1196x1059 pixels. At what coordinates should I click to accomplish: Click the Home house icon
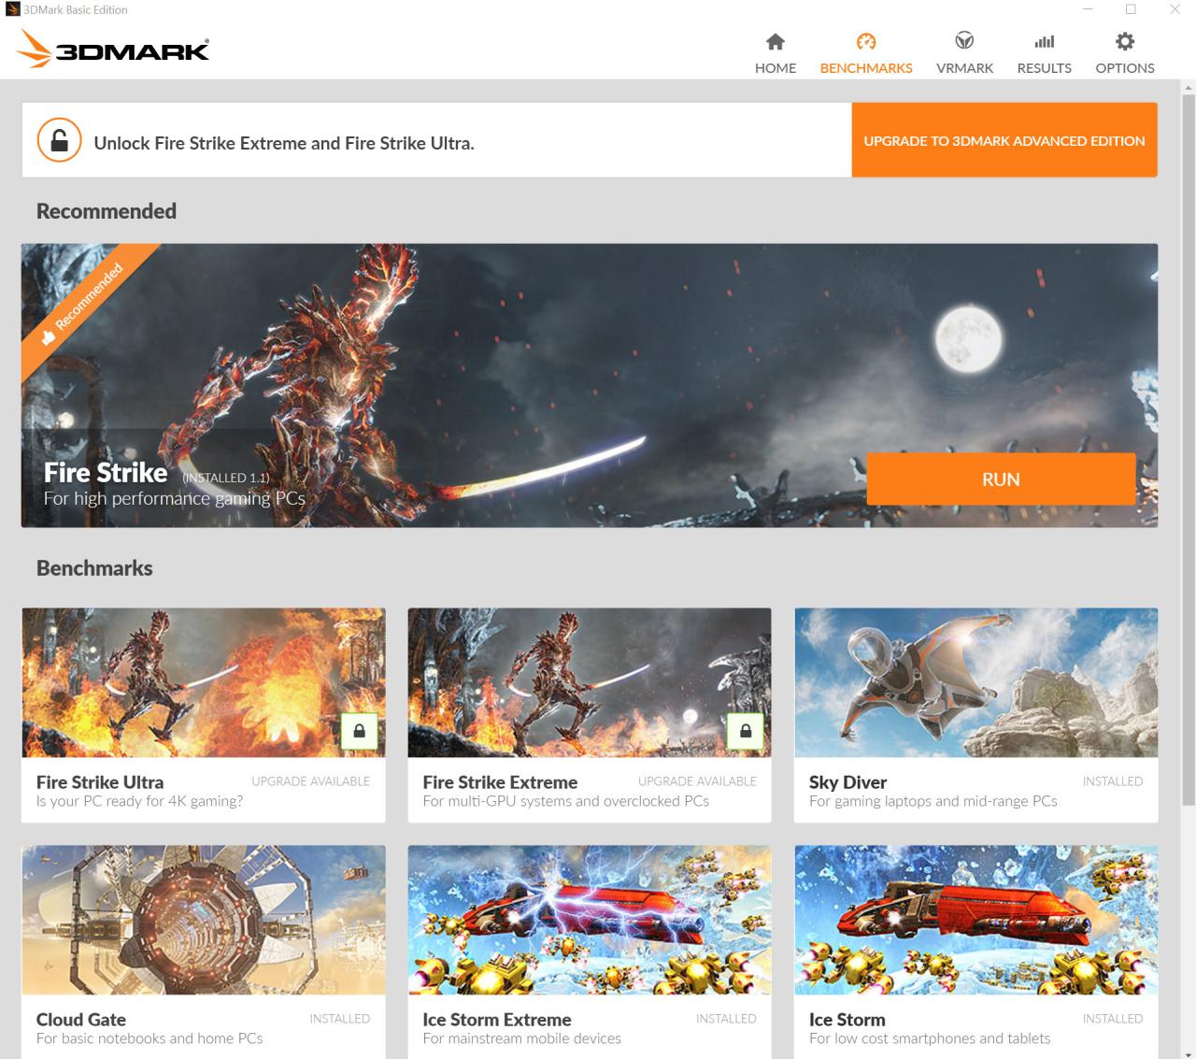point(776,41)
